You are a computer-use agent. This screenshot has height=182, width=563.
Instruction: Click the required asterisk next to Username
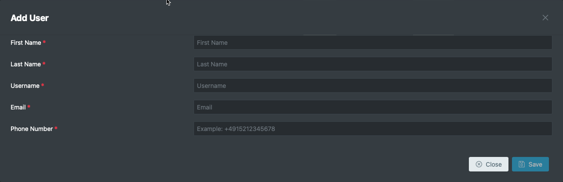coord(43,85)
